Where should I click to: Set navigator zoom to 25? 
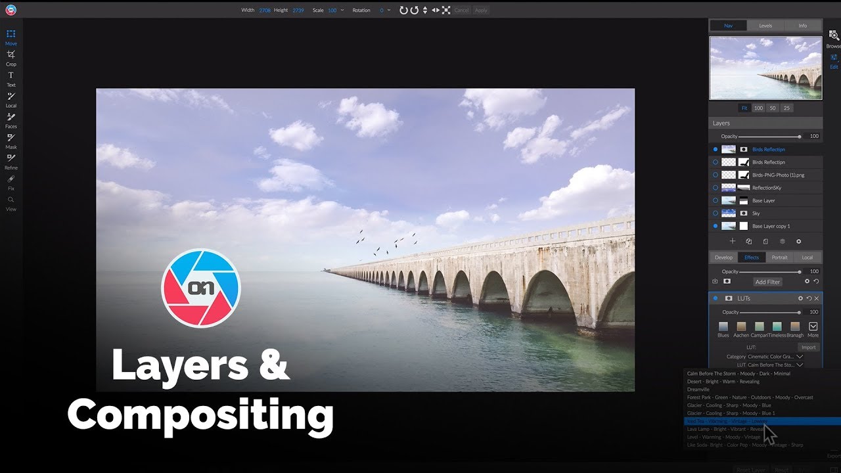coord(786,108)
